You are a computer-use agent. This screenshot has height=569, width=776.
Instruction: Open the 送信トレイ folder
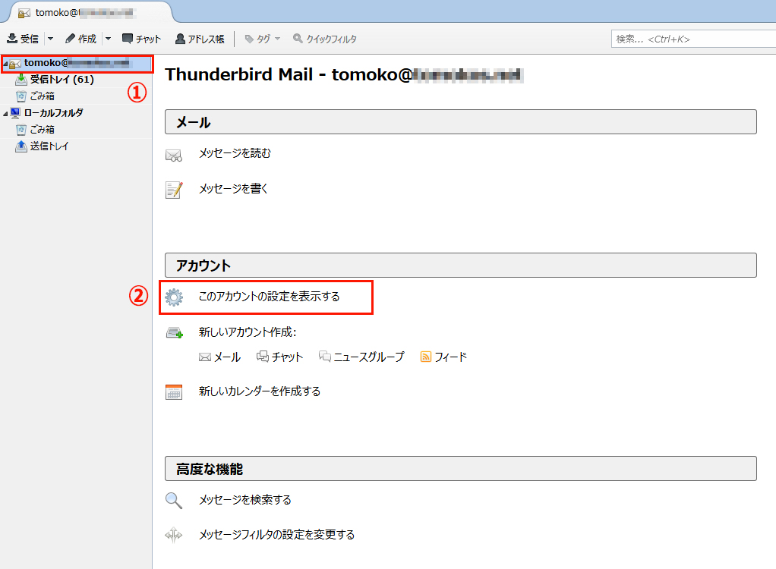pyautogui.click(x=49, y=146)
